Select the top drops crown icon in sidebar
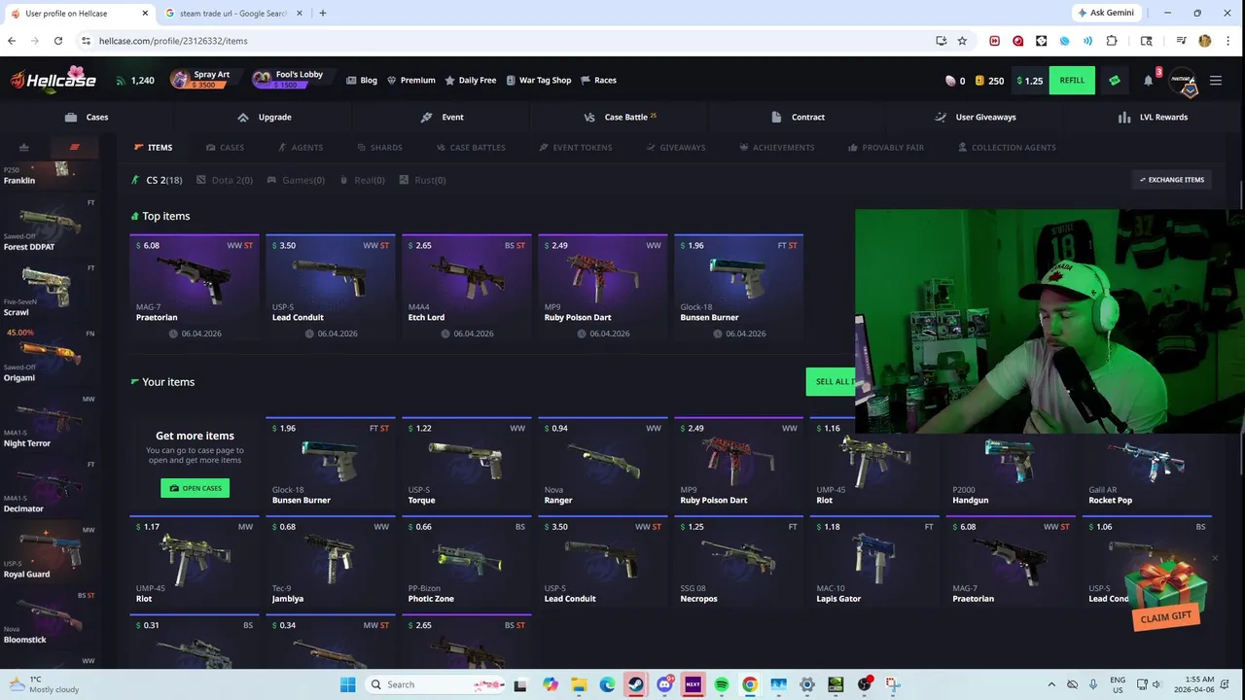Screen dimensions: 1245x700 24,148
